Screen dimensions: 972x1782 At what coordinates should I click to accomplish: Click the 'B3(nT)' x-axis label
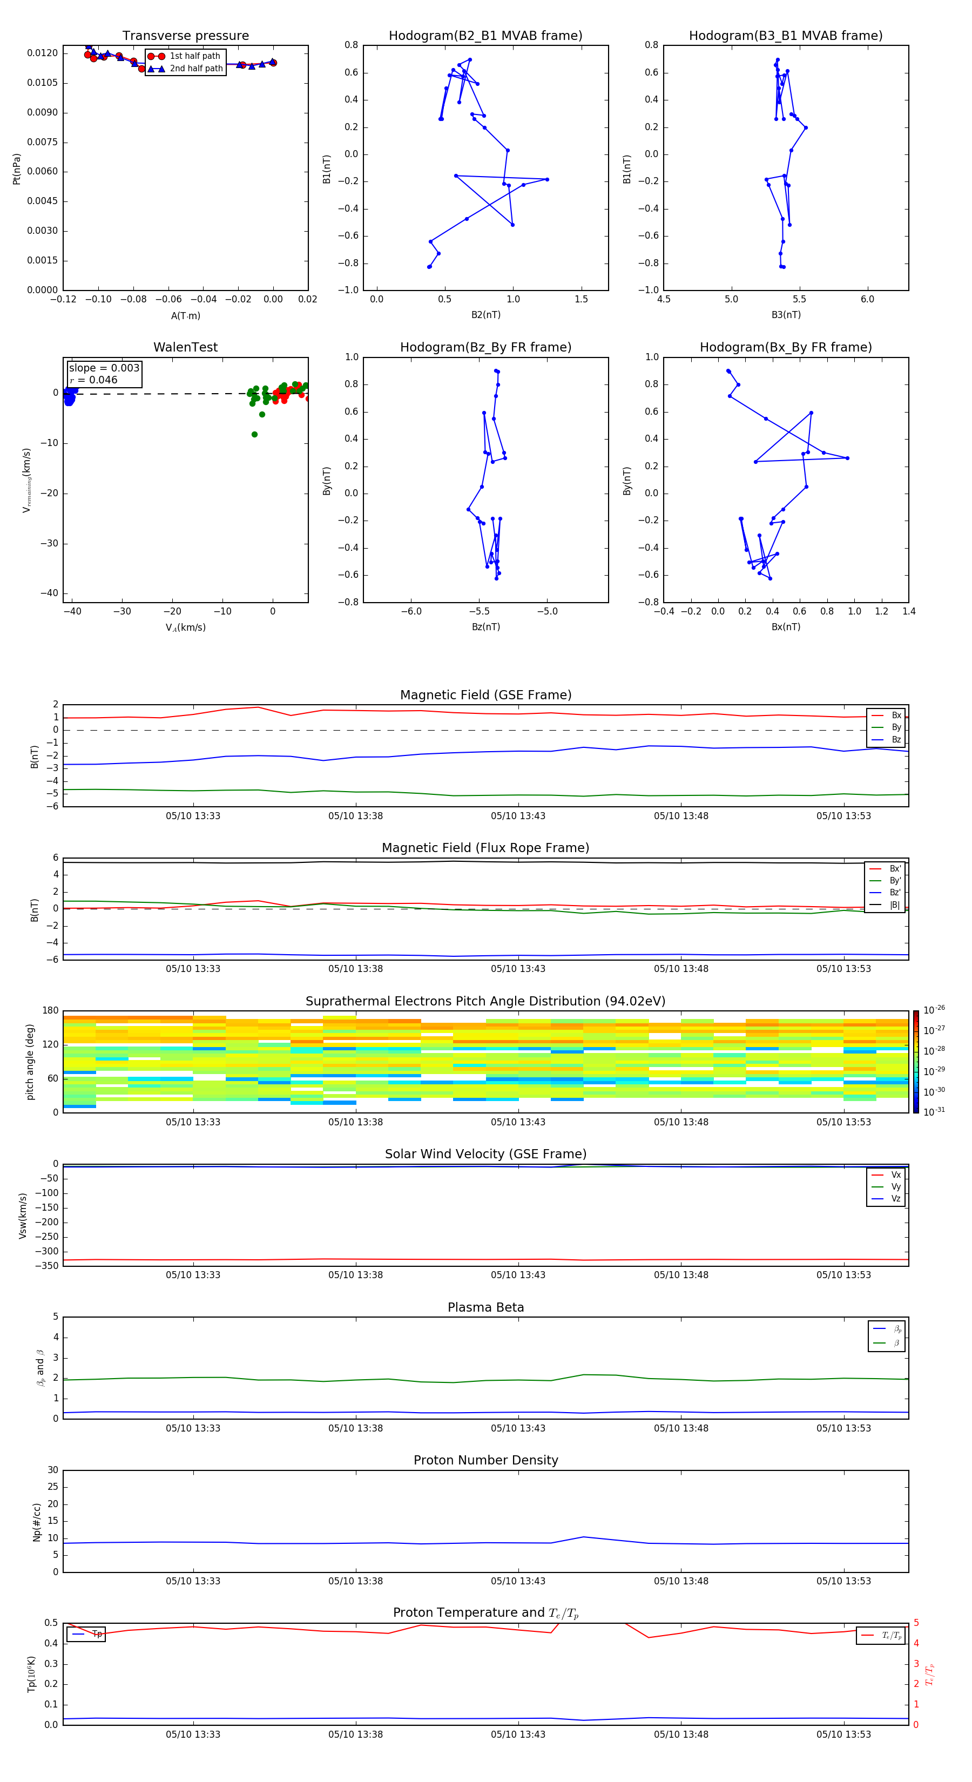[786, 315]
